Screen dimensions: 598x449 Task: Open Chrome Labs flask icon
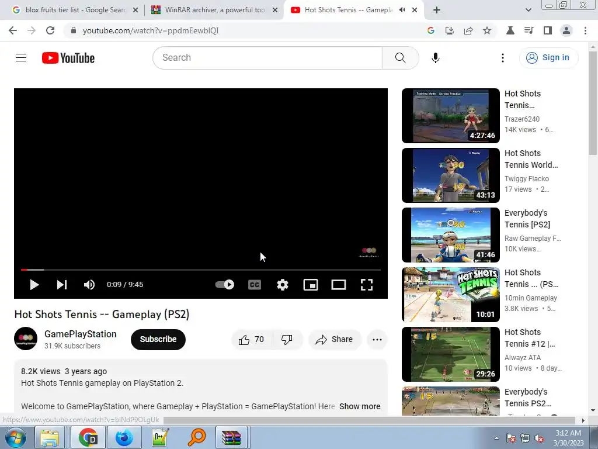(x=510, y=30)
